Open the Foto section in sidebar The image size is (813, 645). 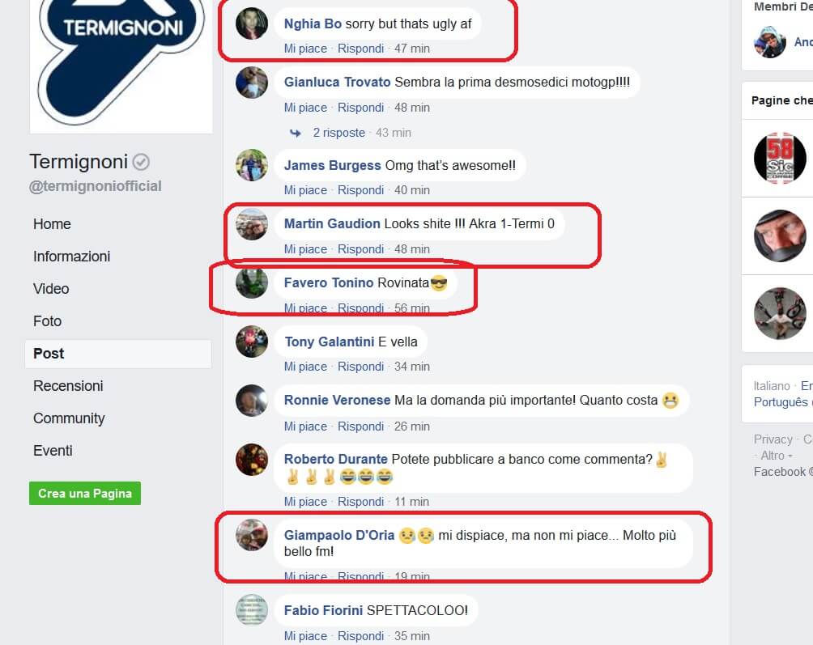tap(47, 321)
